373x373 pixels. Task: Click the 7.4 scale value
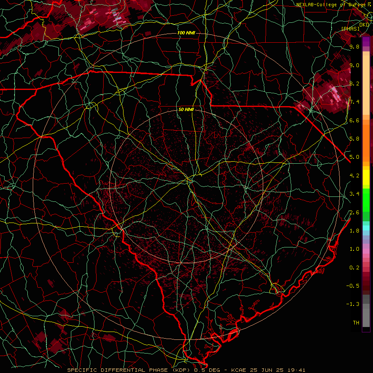coord(354,102)
